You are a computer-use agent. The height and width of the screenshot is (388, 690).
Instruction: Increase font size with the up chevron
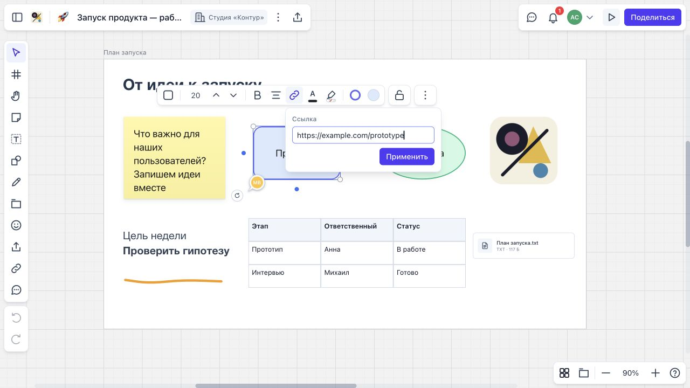click(x=216, y=95)
